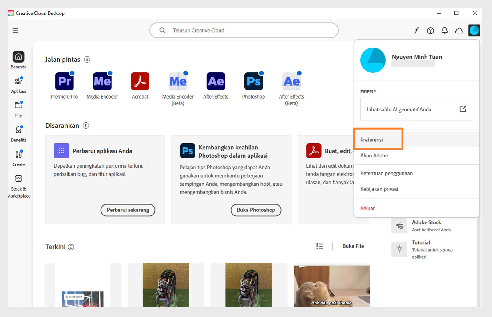Select the After Effects (Beta) icon
Image resolution: width=492 pixels, height=317 pixels.
click(291, 81)
